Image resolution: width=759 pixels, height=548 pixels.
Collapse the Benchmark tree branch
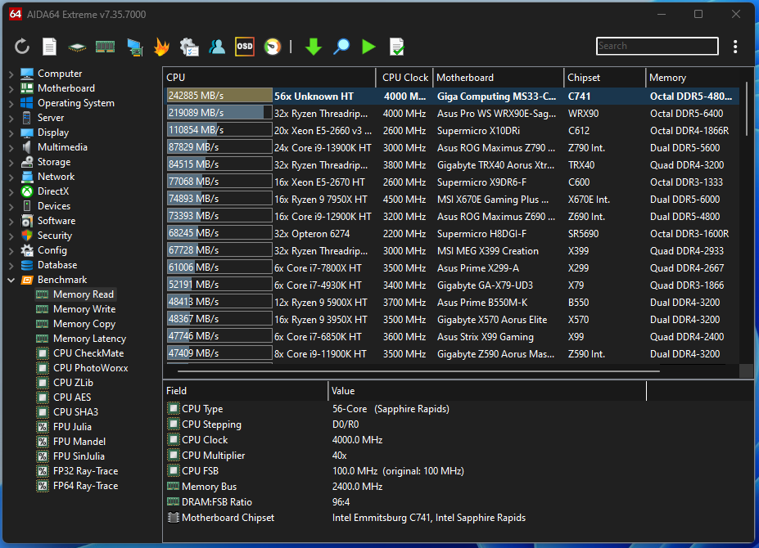tap(11, 279)
